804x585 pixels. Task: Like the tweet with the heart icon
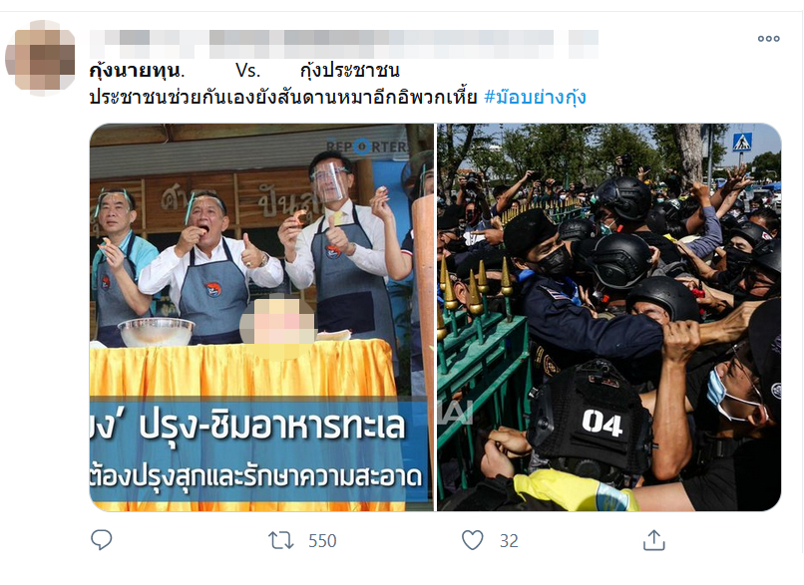[472, 540]
